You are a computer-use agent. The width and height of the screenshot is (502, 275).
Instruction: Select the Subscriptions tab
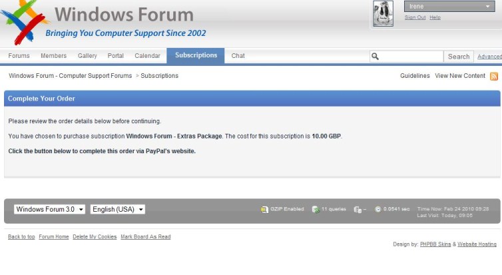pos(196,55)
